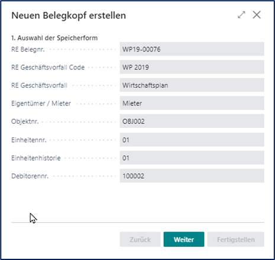This screenshot has width=275, height=260.
Task: Select the RE Belegnr. field WP19-00076
Action: point(192,49)
